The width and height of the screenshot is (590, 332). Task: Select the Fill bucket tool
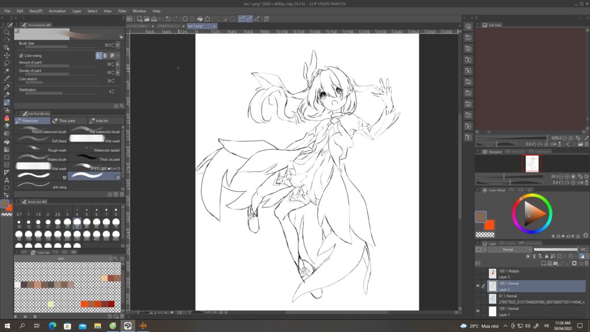pos(7,142)
